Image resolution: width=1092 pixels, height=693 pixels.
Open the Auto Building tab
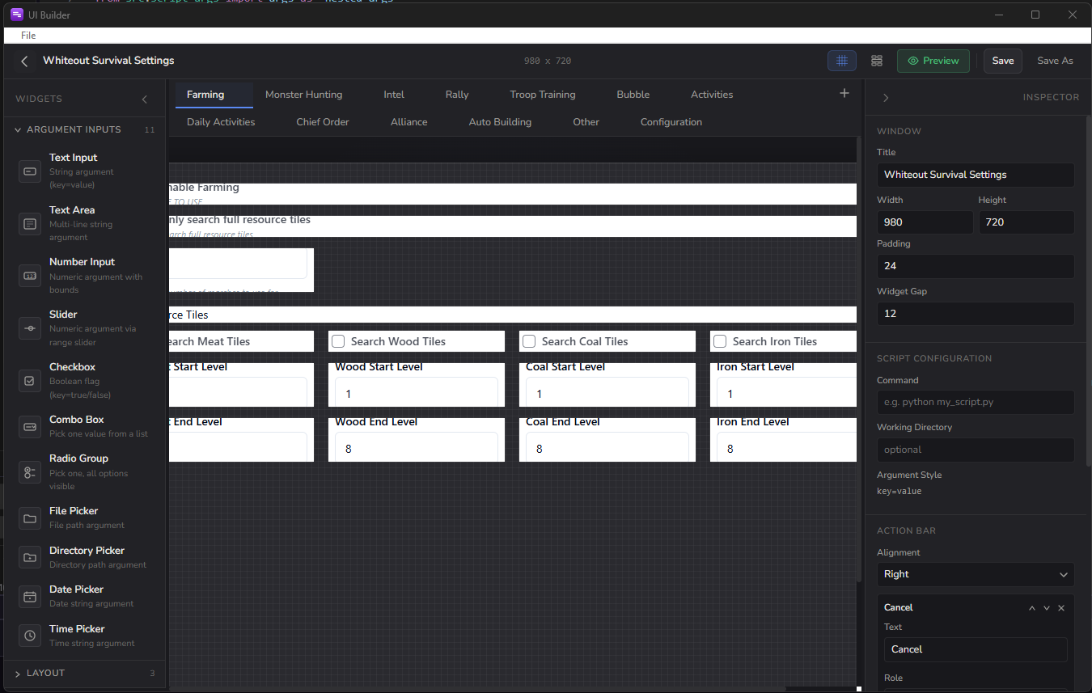point(500,122)
